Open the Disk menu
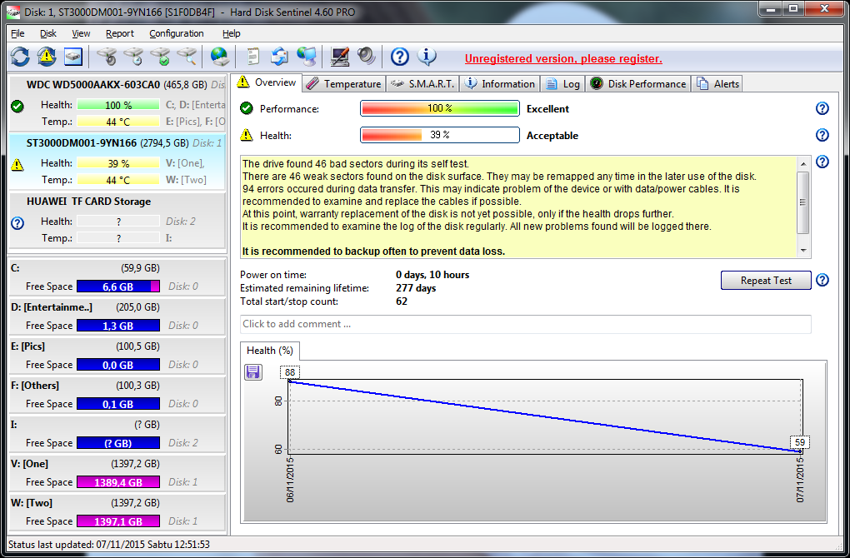850x558 pixels. 48,33
